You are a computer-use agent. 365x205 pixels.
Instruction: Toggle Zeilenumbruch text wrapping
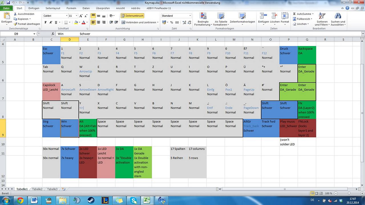[x=132, y=16]
